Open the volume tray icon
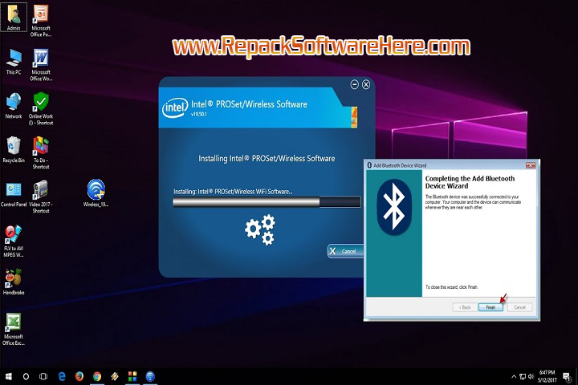Viewport: 578px width, 385px height. 531,376
